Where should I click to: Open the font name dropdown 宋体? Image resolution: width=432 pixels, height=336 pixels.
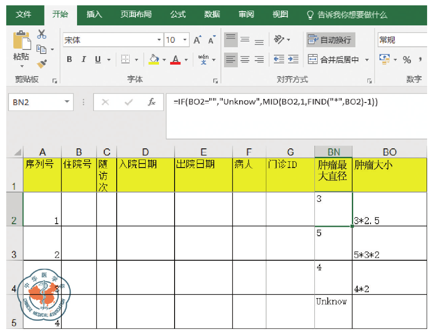159,40
